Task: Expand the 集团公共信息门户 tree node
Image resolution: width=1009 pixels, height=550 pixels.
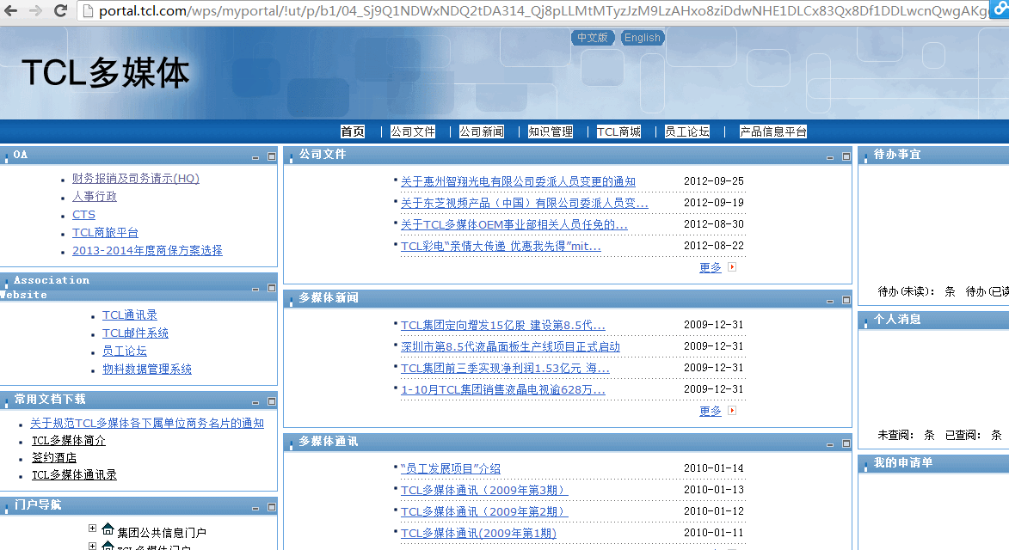Action: (x=93, y=529)
